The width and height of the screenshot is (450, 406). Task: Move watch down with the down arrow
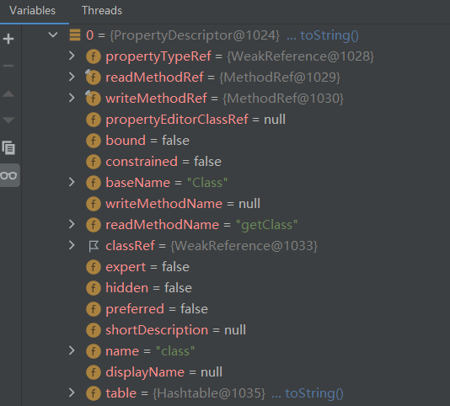coord(8,120)
